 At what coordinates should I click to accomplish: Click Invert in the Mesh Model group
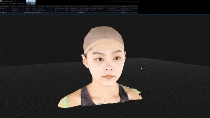point(66,10)
